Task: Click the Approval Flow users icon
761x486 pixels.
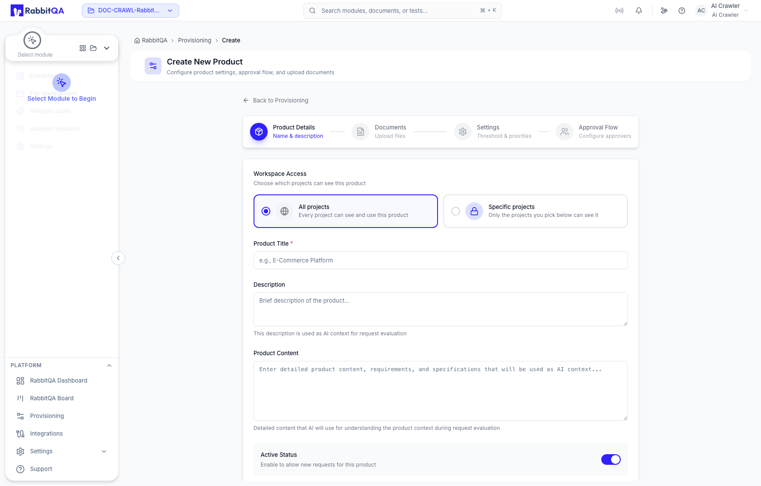Action: coord(565,132)
